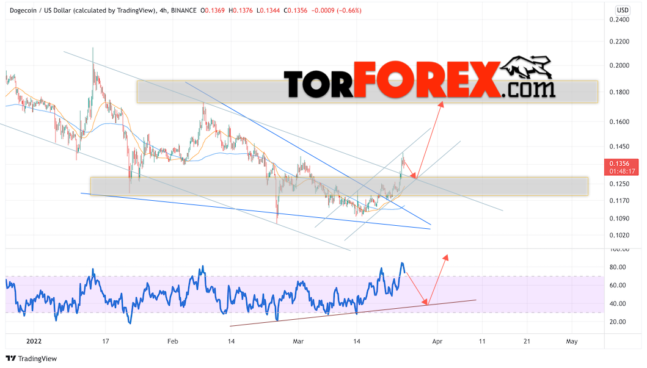The height and width of the screenshot is (368, 647).
Task: Click the TradingView logo at bottom left
Action: coord(31,358)
